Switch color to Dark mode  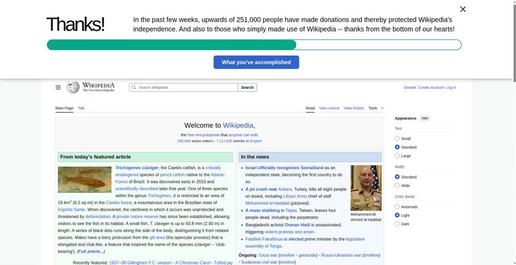pos(397,224)
